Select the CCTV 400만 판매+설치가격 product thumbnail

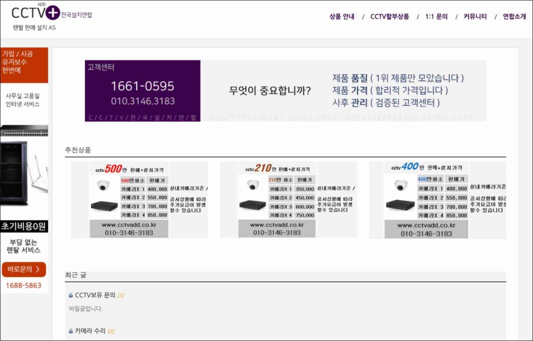tap(437, 200)
